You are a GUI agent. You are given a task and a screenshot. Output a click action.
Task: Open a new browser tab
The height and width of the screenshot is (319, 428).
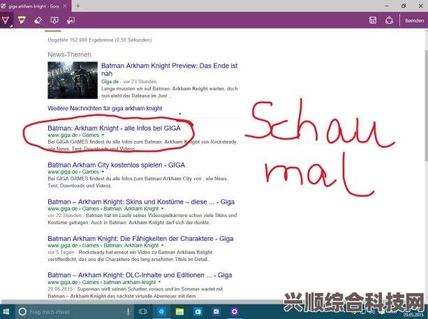point(78,6)
